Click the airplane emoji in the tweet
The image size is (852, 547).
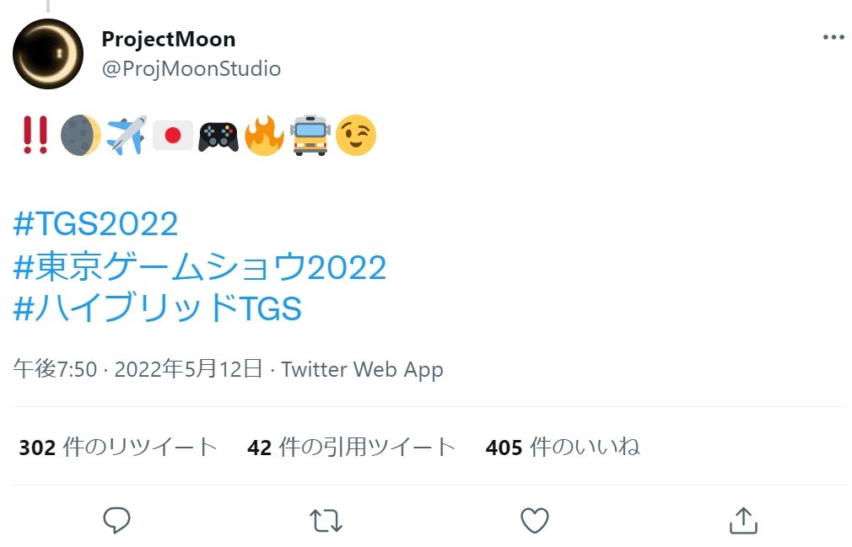click(127, 136)
